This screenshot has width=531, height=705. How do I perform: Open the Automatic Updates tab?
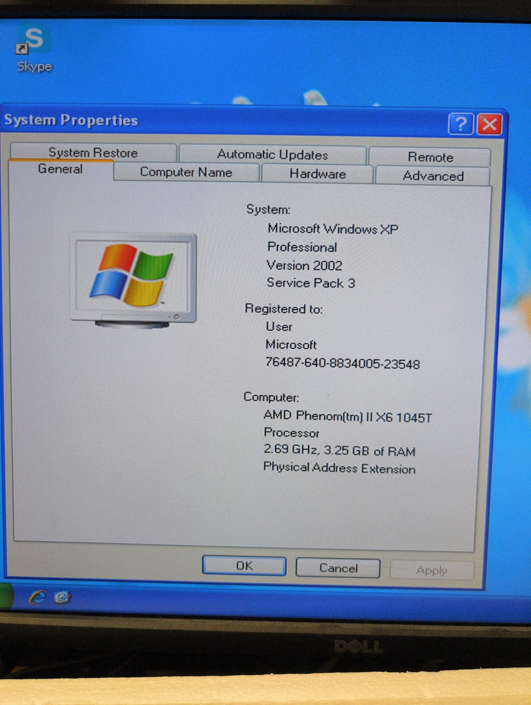273,154
